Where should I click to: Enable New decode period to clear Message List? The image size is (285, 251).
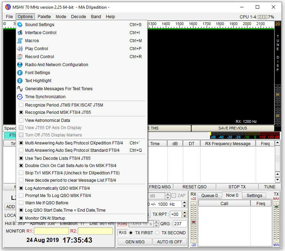pyautogui.click(x=21, y=180)
